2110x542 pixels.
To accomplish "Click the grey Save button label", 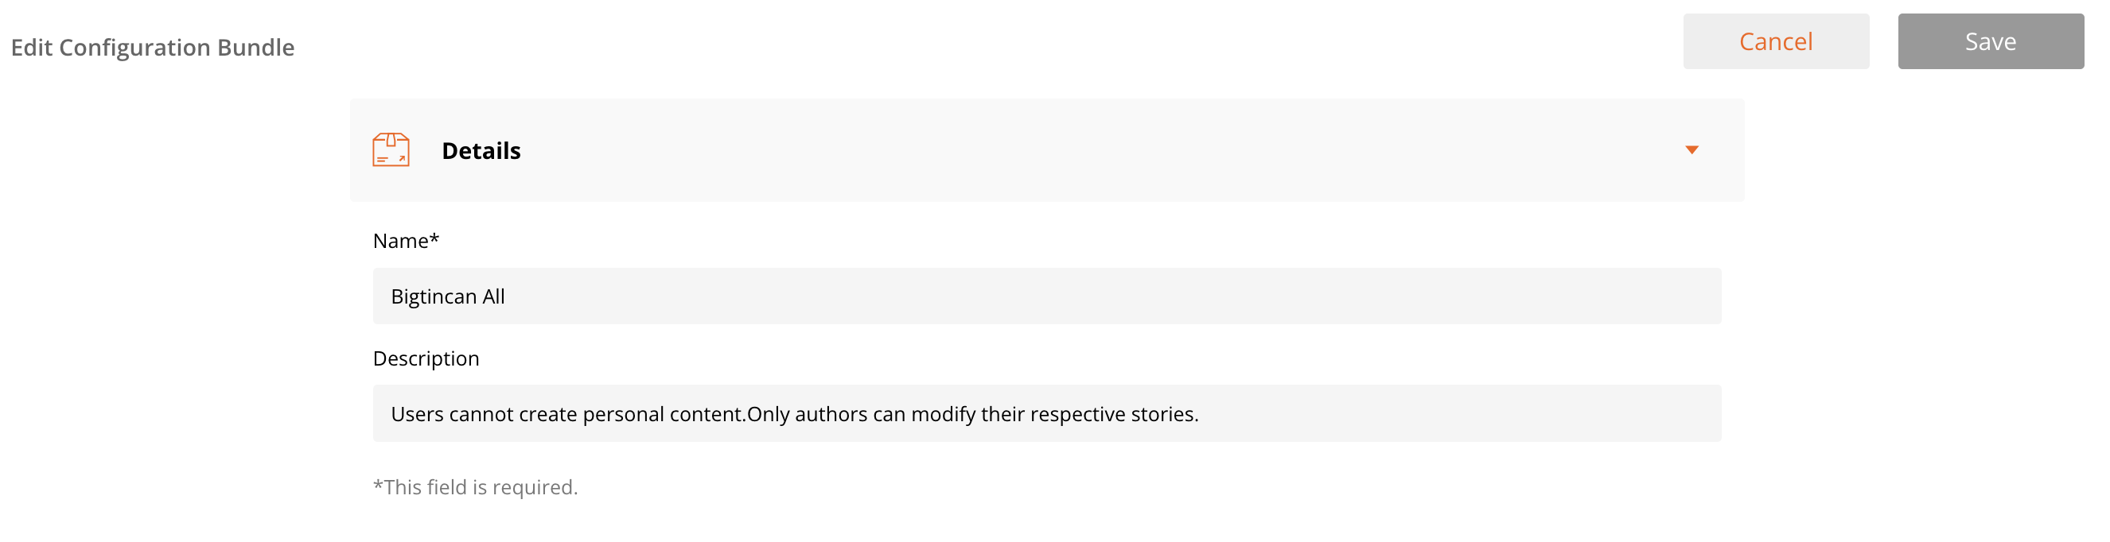I will (1991, 42).
